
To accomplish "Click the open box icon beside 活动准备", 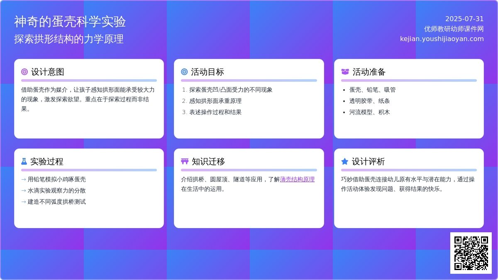I will pos(345,72).
